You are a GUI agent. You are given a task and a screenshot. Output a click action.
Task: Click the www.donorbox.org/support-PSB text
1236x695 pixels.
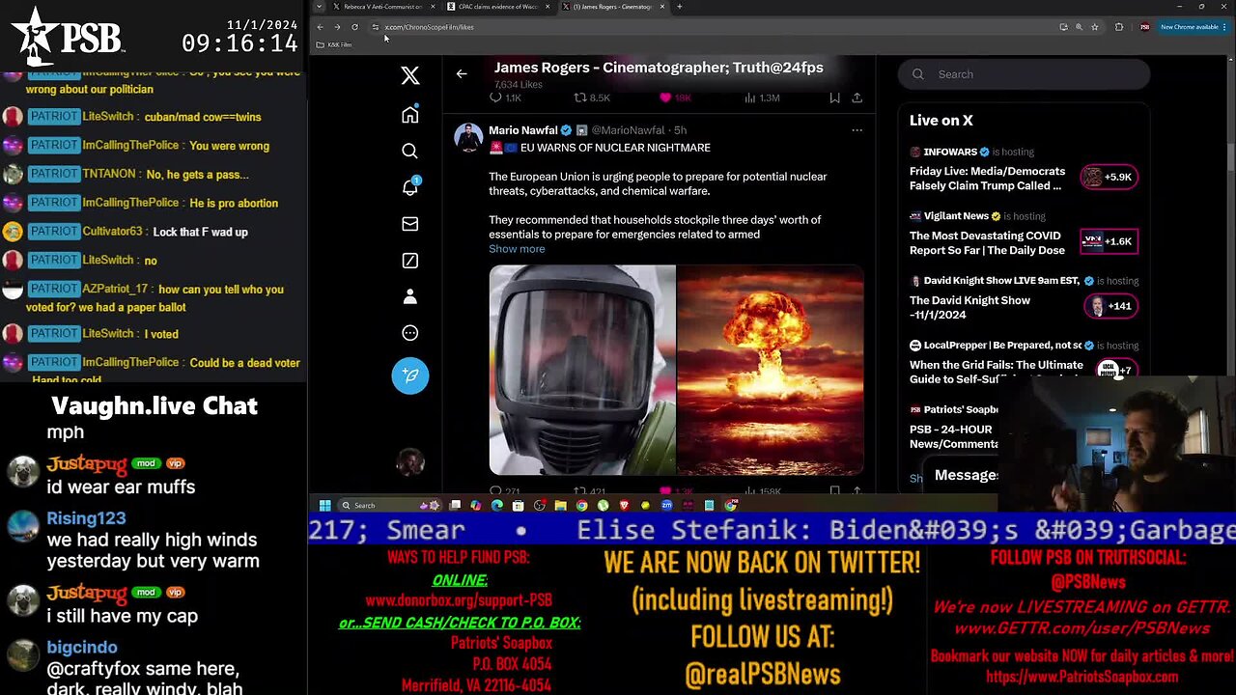tap(459, 600)
